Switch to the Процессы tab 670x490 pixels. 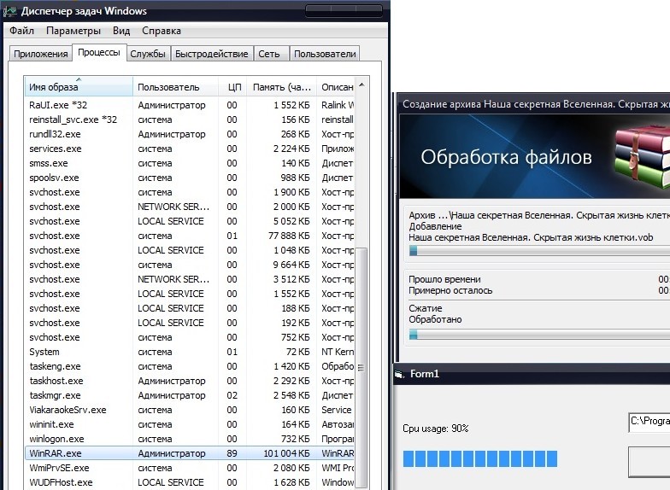click(x=99, y=52)
